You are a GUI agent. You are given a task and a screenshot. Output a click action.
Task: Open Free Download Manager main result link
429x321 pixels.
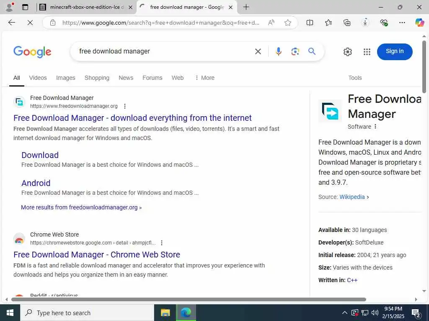click(x=132, y=118)
